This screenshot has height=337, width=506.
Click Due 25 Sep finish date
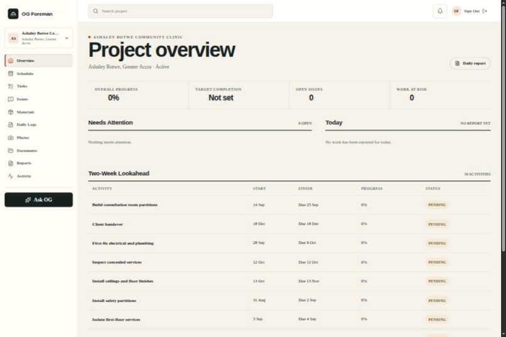tap(308, 205)
